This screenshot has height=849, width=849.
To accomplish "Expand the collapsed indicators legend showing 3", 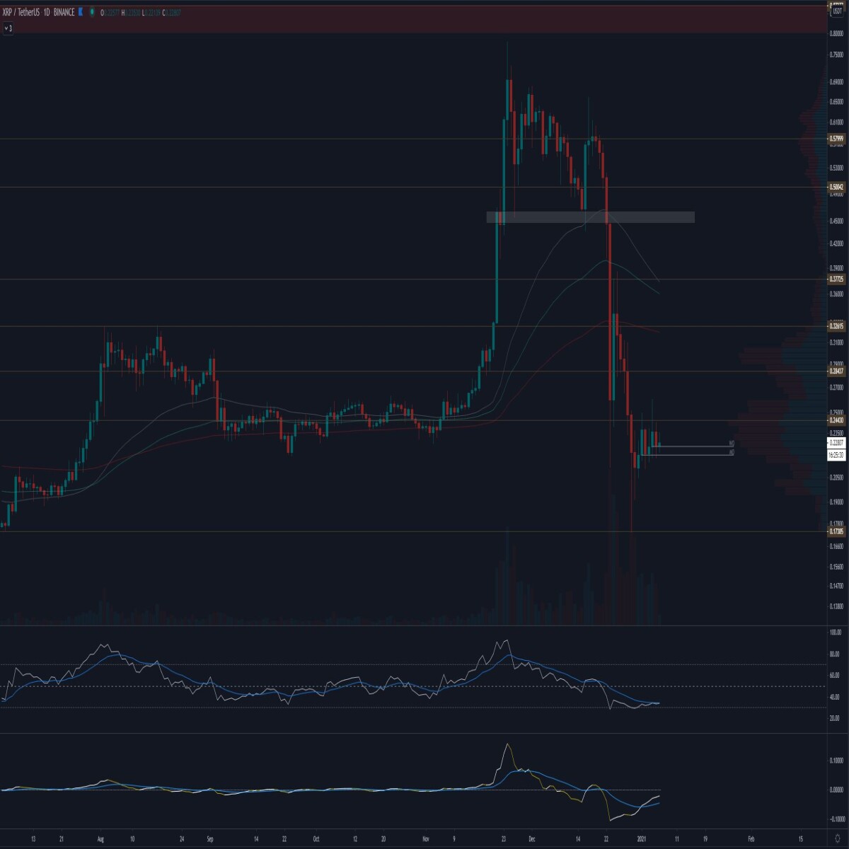I will pyautogui.click(x=8, y=28).
